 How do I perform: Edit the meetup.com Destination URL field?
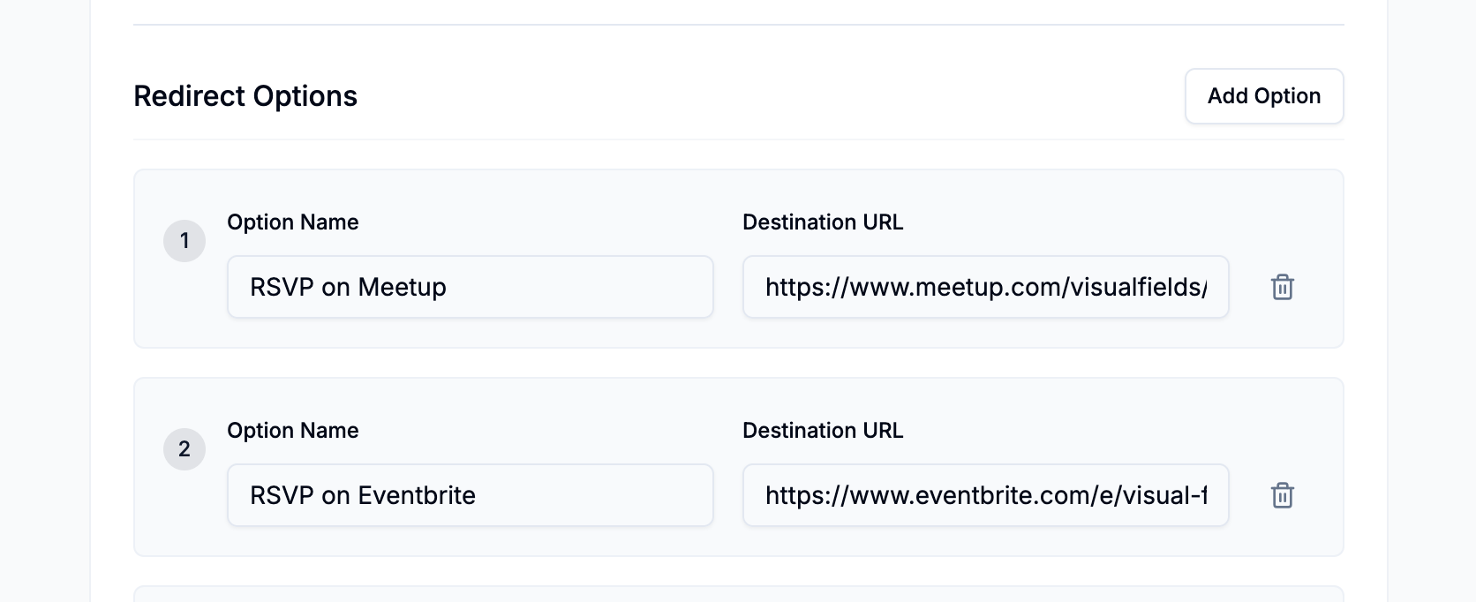986,287
